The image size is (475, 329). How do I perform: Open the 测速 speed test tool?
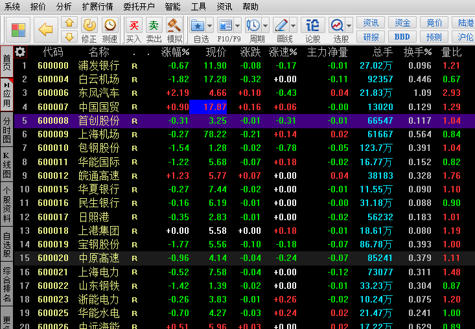point(110,30)
